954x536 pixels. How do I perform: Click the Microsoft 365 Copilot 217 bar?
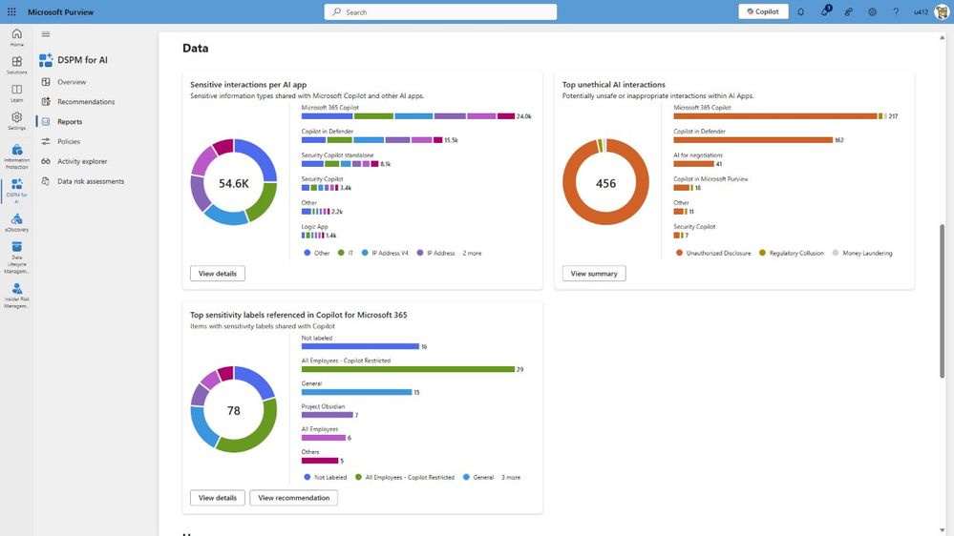point(780,116)
